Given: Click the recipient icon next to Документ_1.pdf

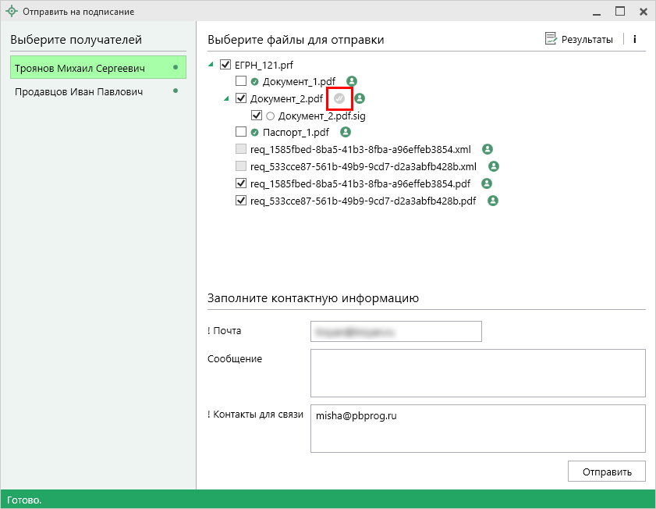Looking at the screenshot, I should [352, 81].
